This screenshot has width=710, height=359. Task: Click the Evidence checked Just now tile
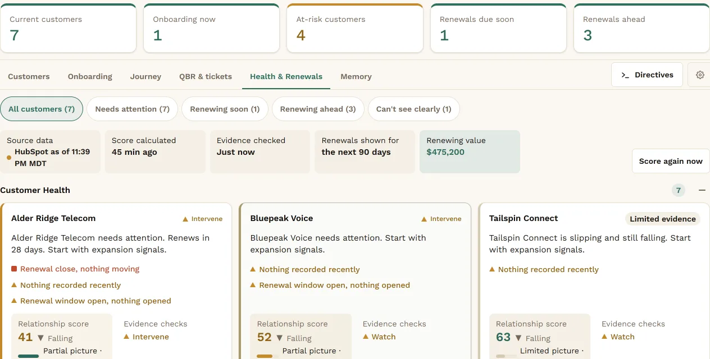coord(260,151)
